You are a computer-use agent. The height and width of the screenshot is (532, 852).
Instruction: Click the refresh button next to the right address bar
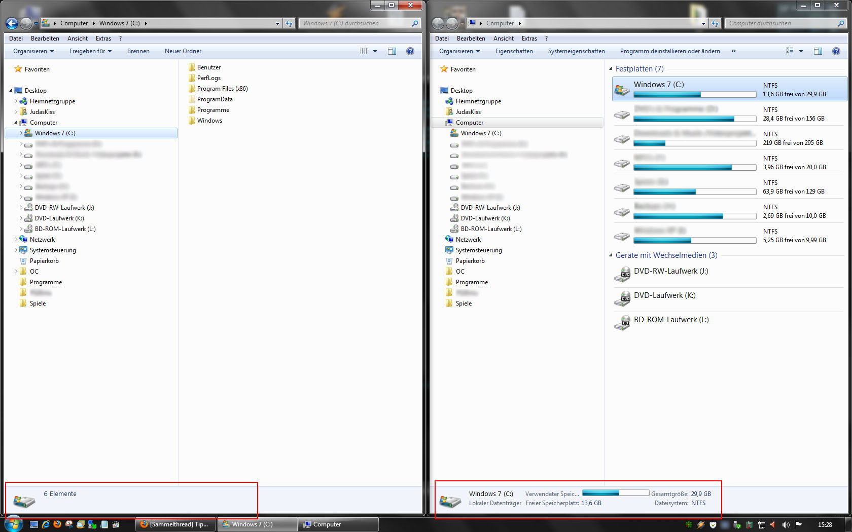(715, 23)
